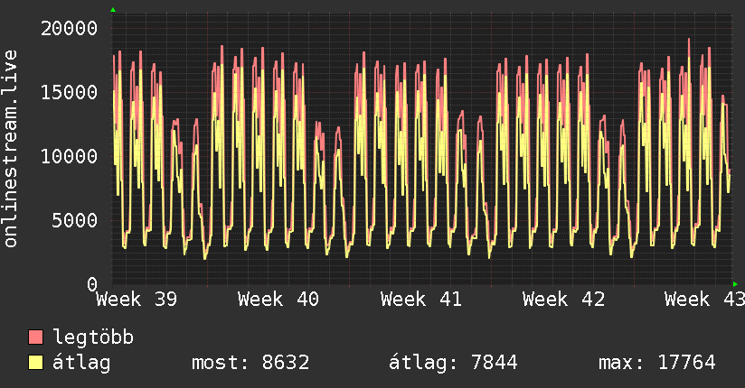745x388 pixels.
Task: Click the 20000 y-axis tick label
Action: [70, 29]
